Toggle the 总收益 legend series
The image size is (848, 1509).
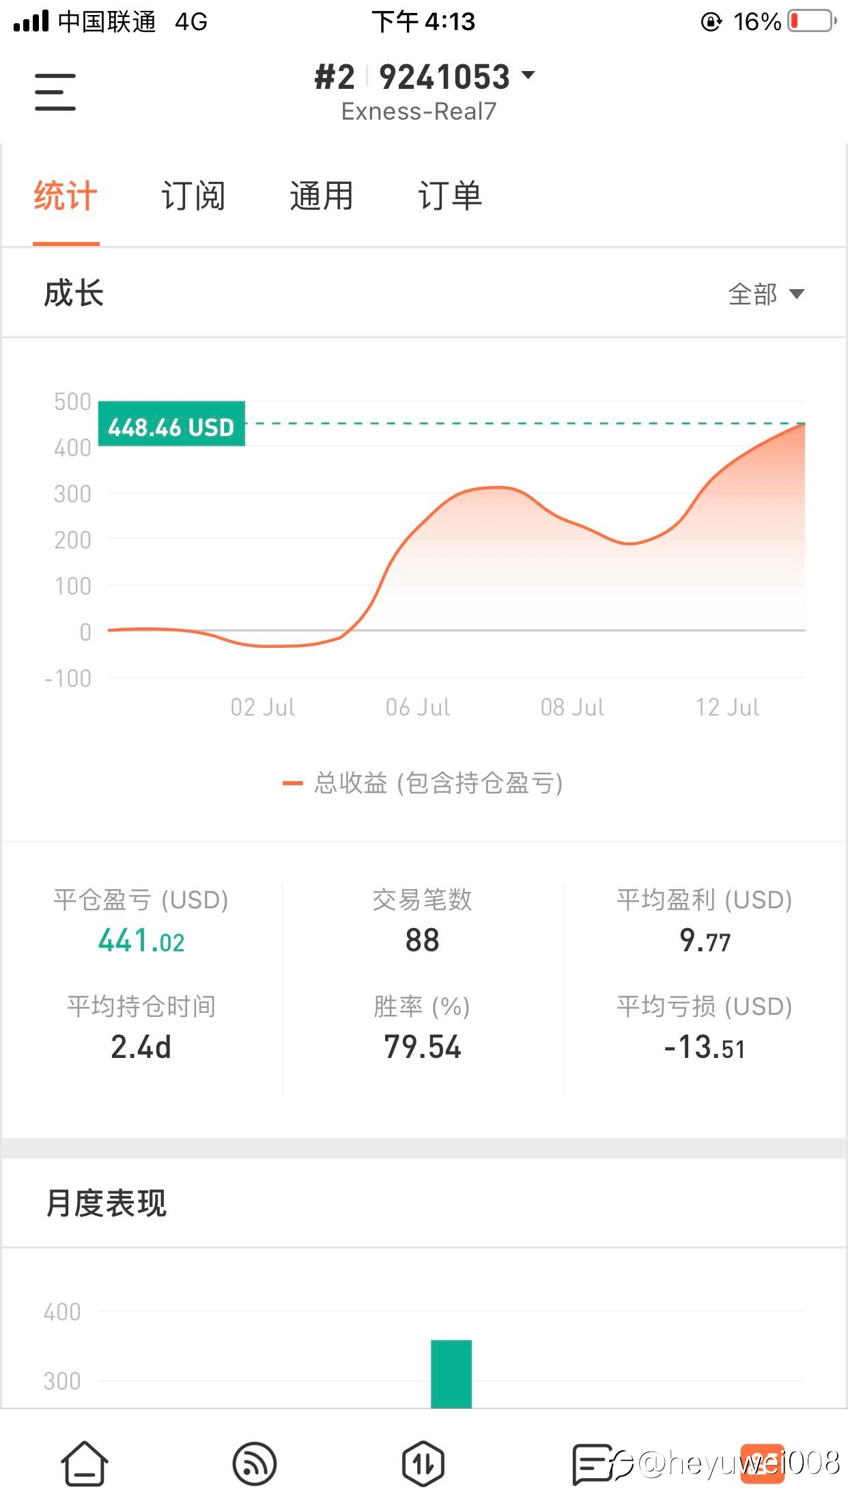423,783
